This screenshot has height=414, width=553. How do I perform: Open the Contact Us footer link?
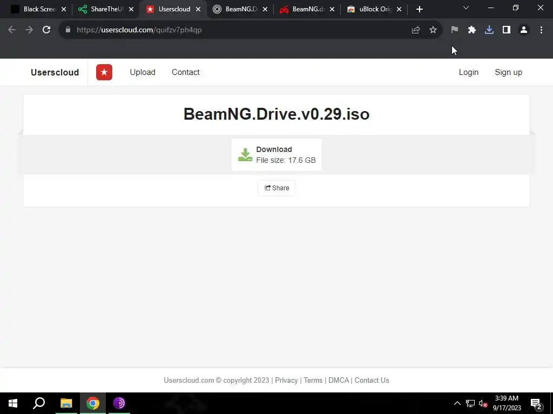(x=372, y=380)
